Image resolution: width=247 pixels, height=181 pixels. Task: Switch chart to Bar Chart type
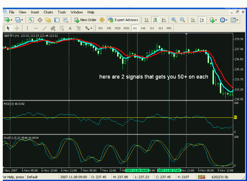click(147, 20)
